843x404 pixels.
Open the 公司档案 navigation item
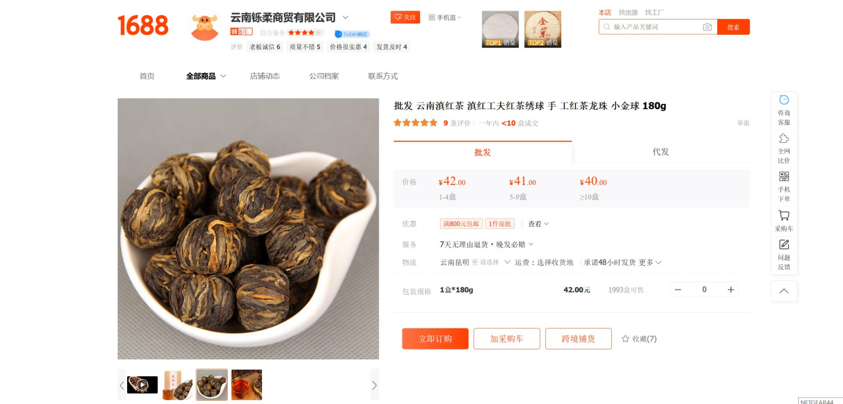pyautogui.click(x=324, y=76)
